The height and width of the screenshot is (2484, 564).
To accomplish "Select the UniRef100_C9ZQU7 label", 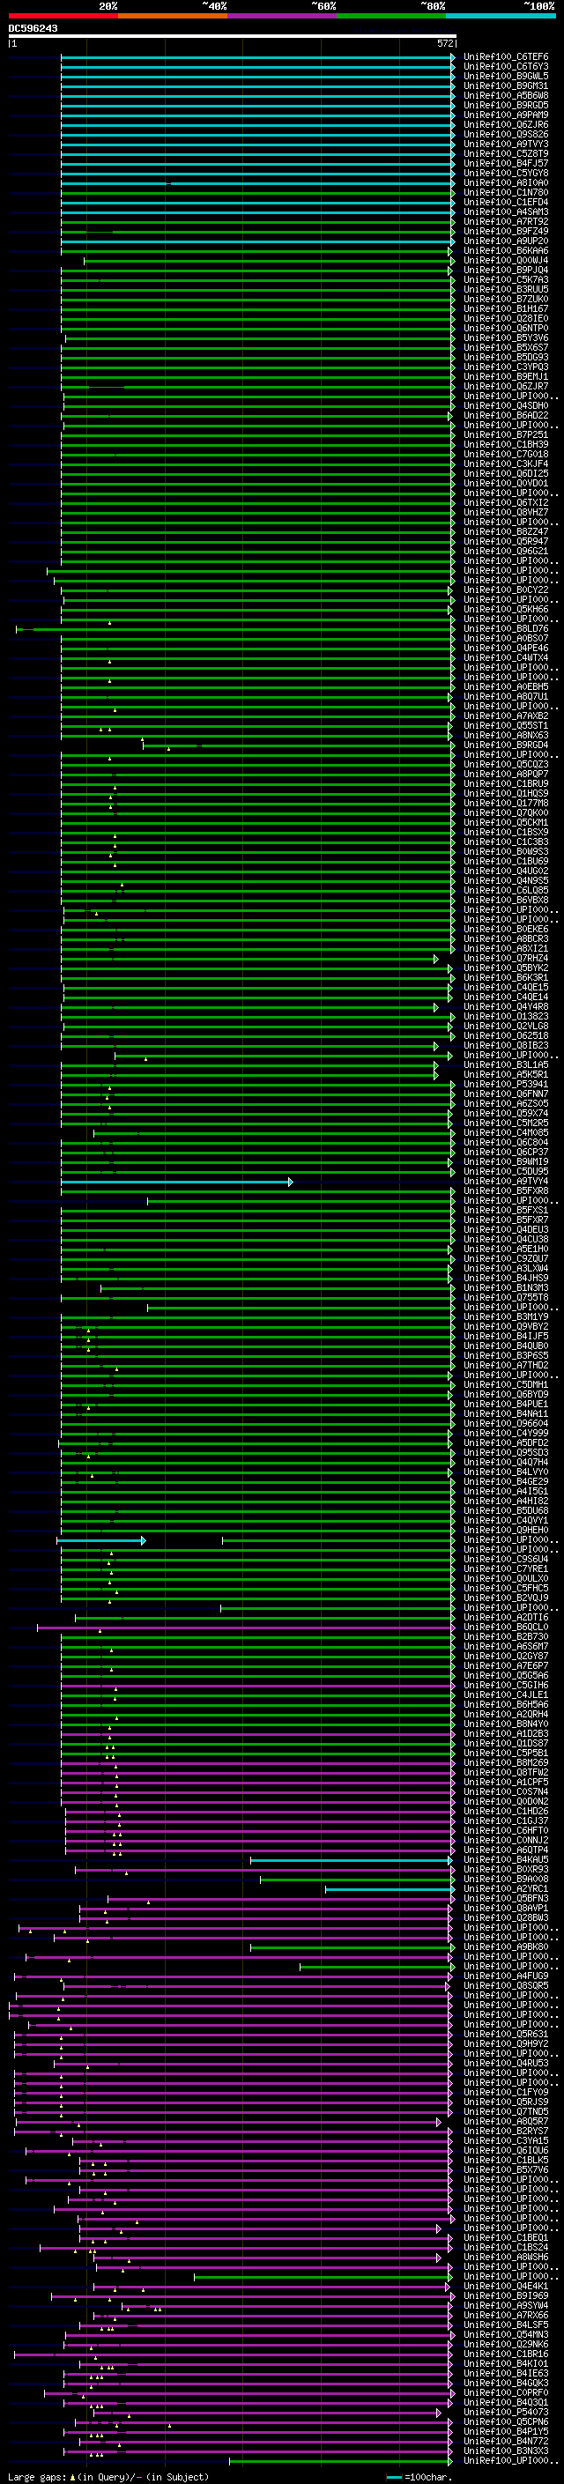I will pos(505,1258).
